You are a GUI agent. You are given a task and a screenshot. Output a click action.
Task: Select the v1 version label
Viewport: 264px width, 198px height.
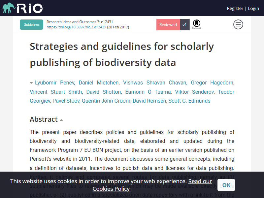(x=185, y=24)
